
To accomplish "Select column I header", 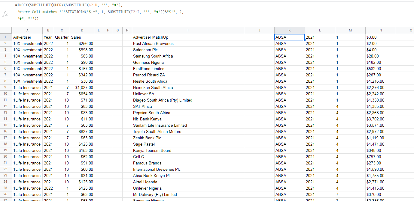I will [x=188, y=30].
